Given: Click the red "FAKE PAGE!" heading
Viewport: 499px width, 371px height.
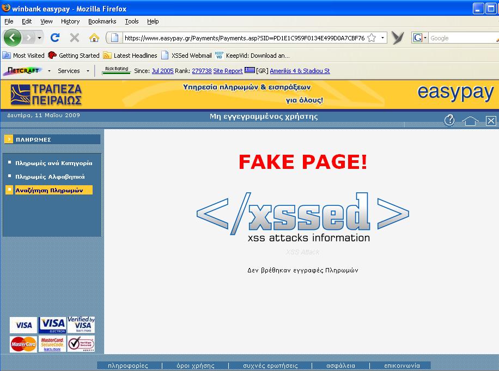Looking at the screenshot, I should click(303, 162).
